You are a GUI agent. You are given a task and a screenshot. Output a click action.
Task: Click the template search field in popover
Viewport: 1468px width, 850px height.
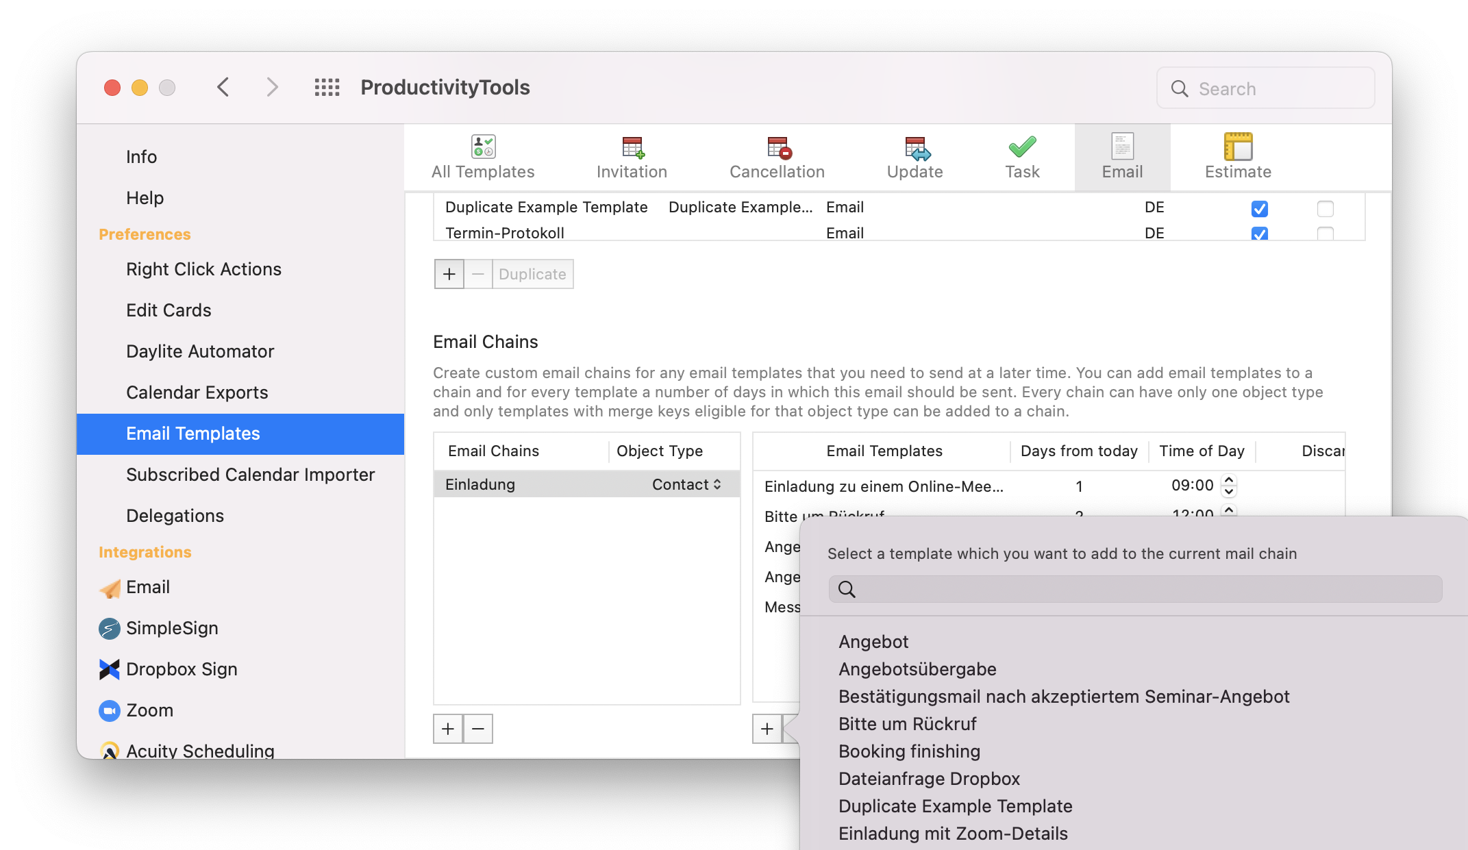(1135, 589)
